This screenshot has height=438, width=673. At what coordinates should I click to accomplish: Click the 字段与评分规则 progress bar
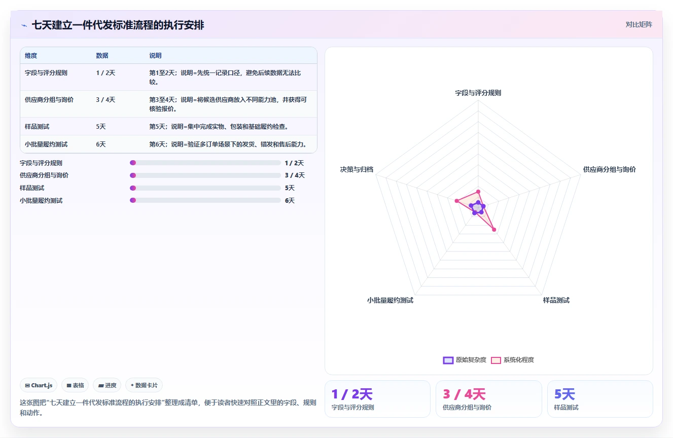205,163
